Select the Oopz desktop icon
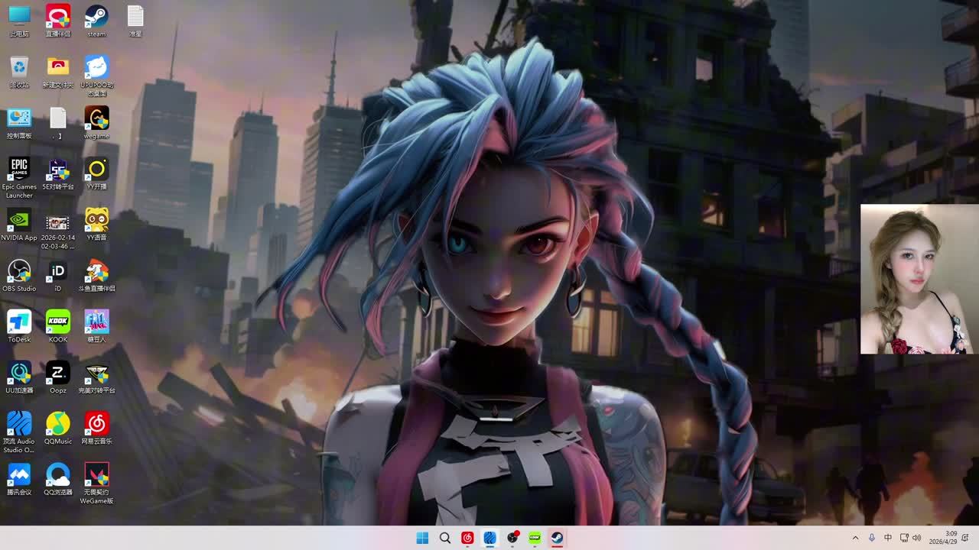 point(58,373)
